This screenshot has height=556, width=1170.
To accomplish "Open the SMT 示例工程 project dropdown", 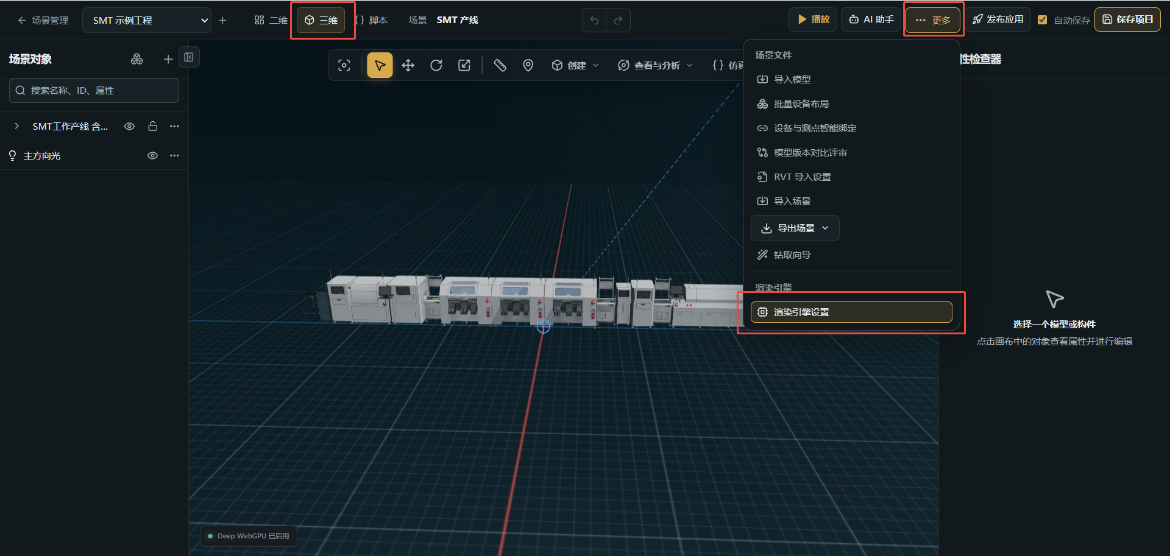I will 147,20.
